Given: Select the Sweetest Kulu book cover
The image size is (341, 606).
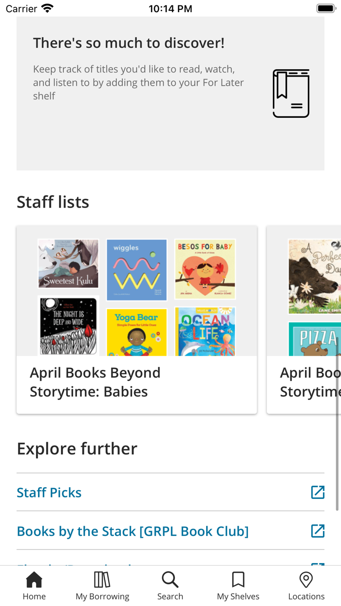Looking at the screenshot, I should click(68, 264).
